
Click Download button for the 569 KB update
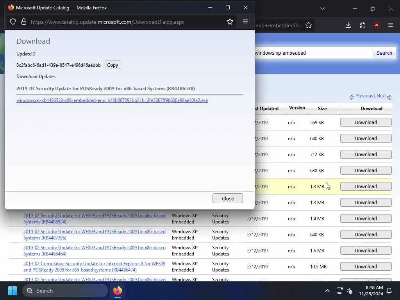point(366,122)
